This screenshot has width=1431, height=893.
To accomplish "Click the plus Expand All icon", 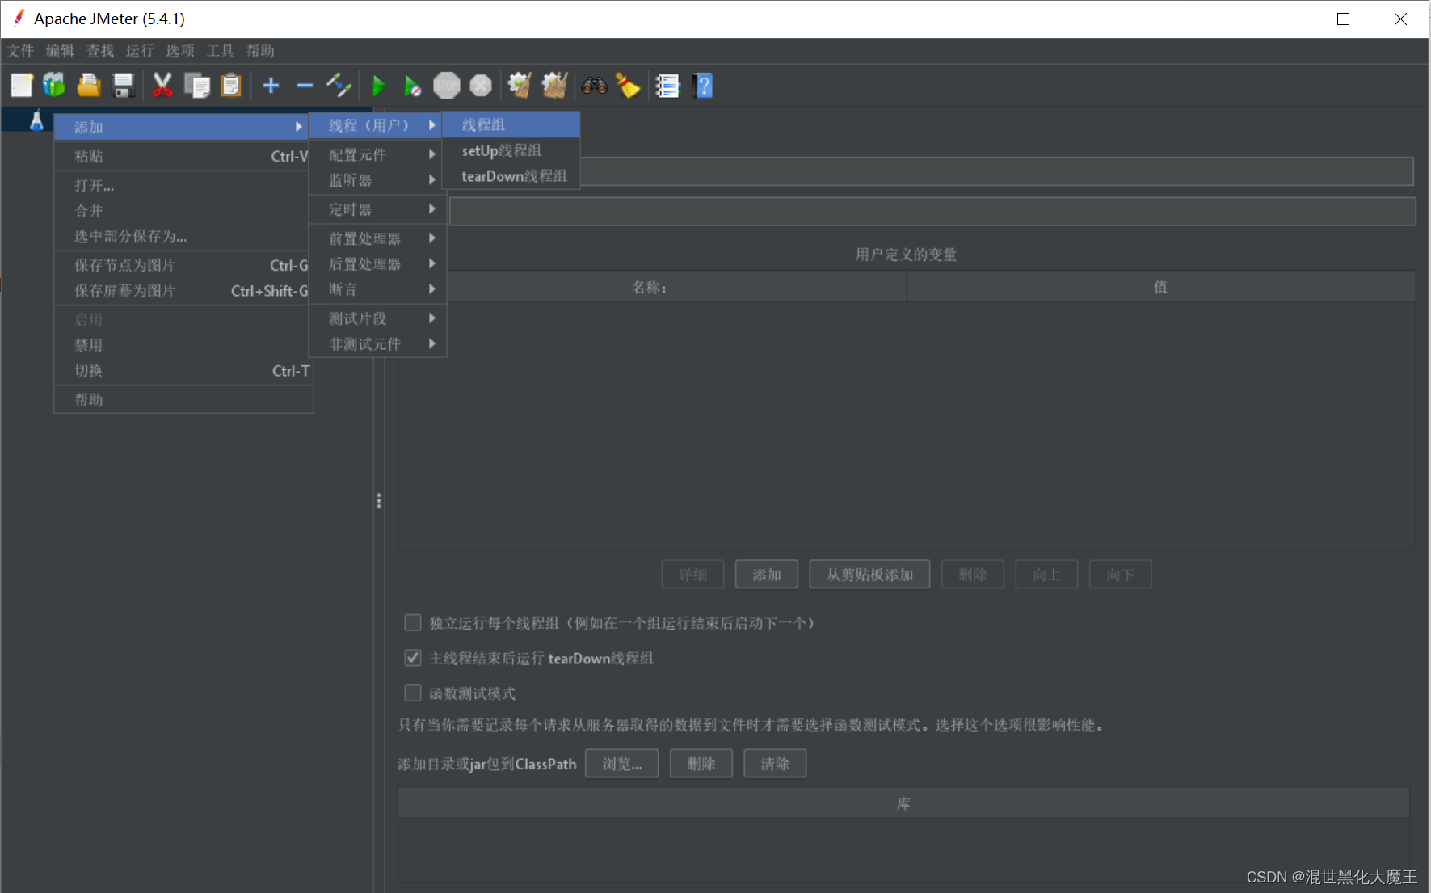I will point(271,85).
